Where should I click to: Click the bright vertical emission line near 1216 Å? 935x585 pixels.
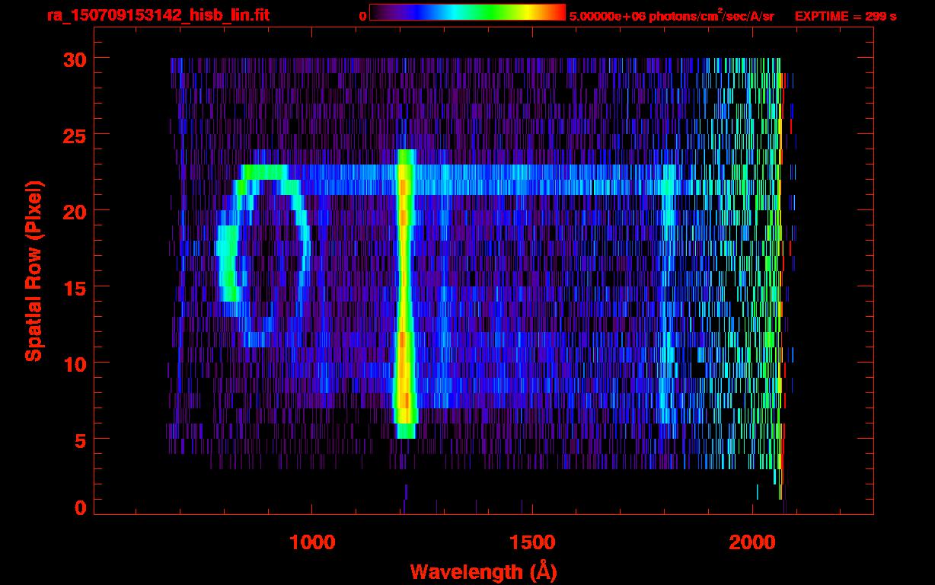coord(405,293)
